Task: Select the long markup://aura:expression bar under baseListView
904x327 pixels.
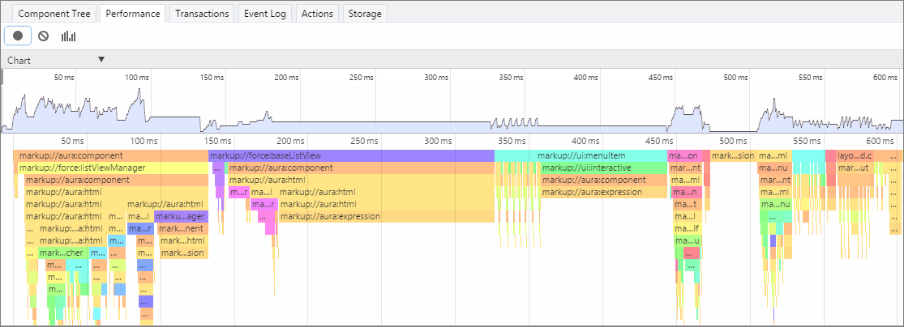Action: 386,216
